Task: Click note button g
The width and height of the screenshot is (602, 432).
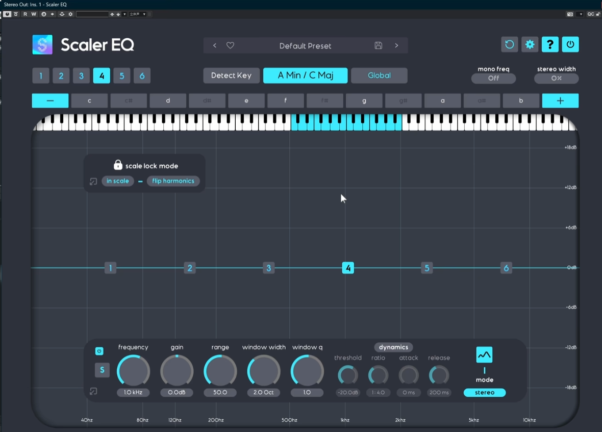Action: (x=364, y=100)
